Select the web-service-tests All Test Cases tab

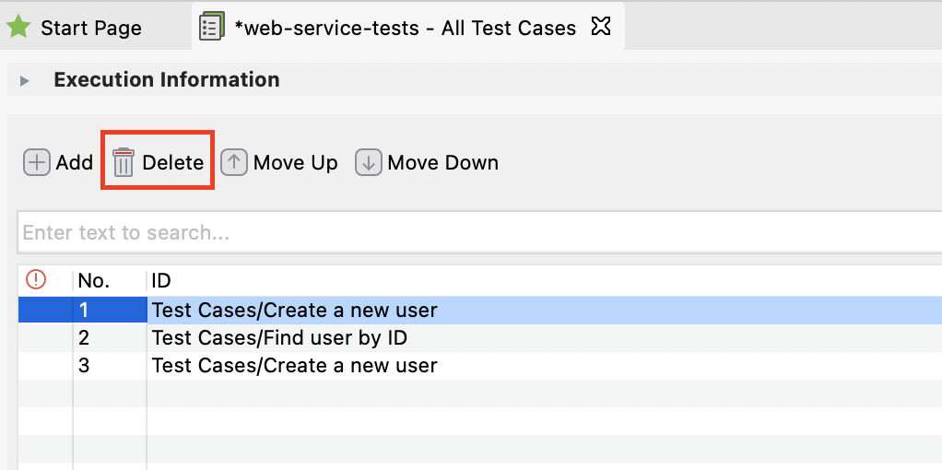click(x=406, y=28)
